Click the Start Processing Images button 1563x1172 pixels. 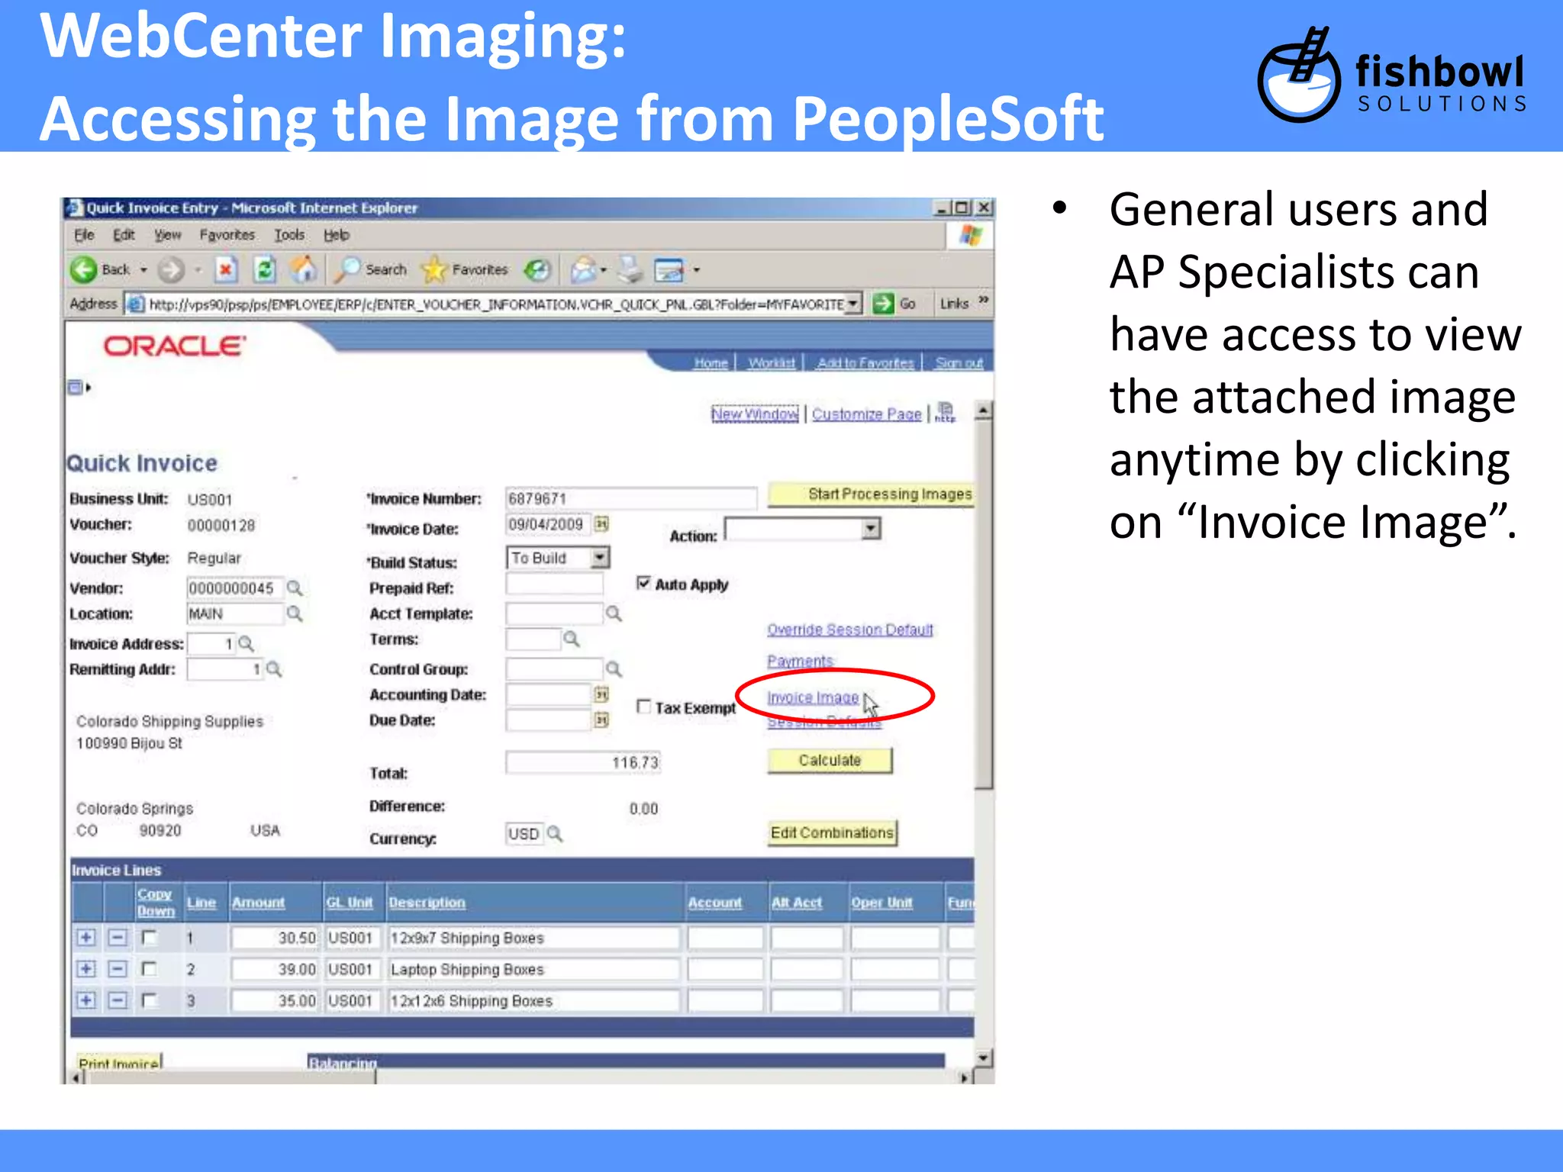pyautogui.click(x=871, y=494)
